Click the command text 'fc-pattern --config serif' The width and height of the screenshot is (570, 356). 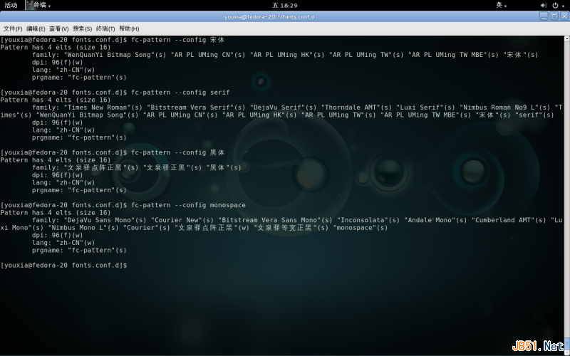coord(180,93)
